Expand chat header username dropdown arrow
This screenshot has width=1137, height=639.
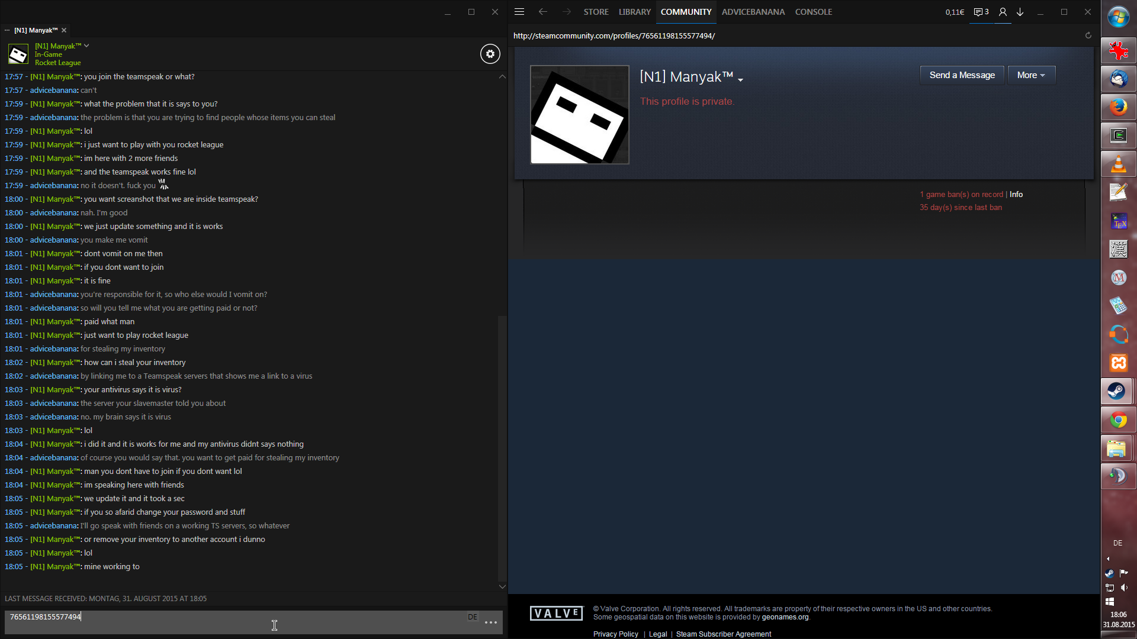86,46
